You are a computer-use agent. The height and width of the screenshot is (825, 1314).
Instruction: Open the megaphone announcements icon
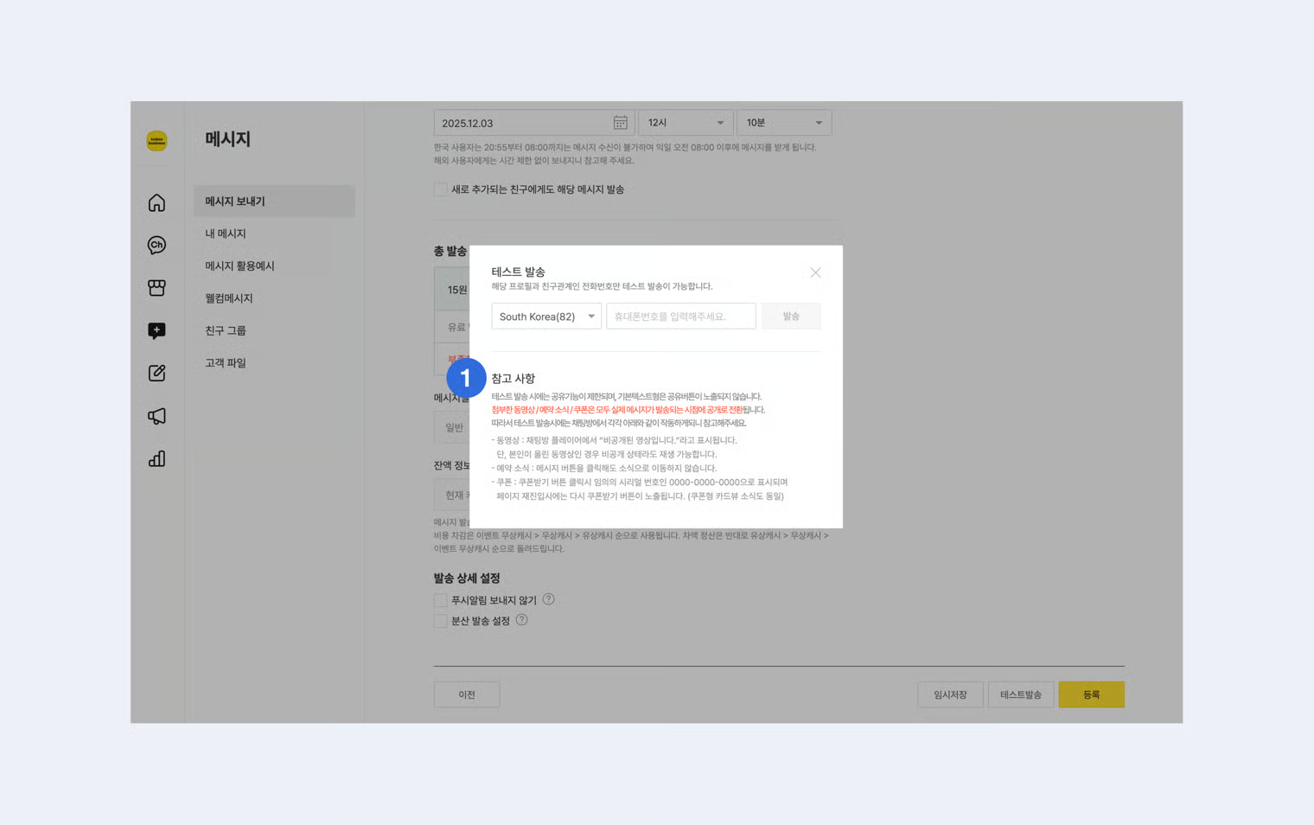(156, 416)
